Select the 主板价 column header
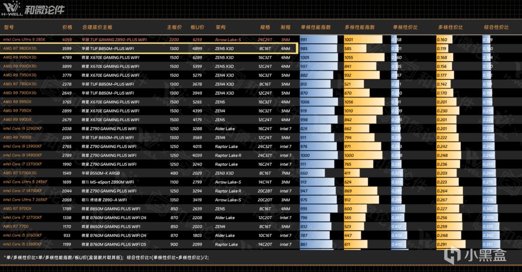522x272 pixels. click(174, 27)
